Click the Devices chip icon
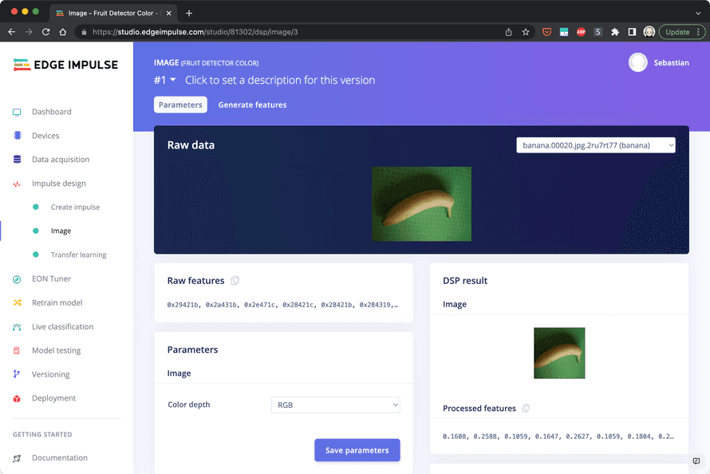The width and height of the screenshot is (710, 474). [x=17, y=136]
